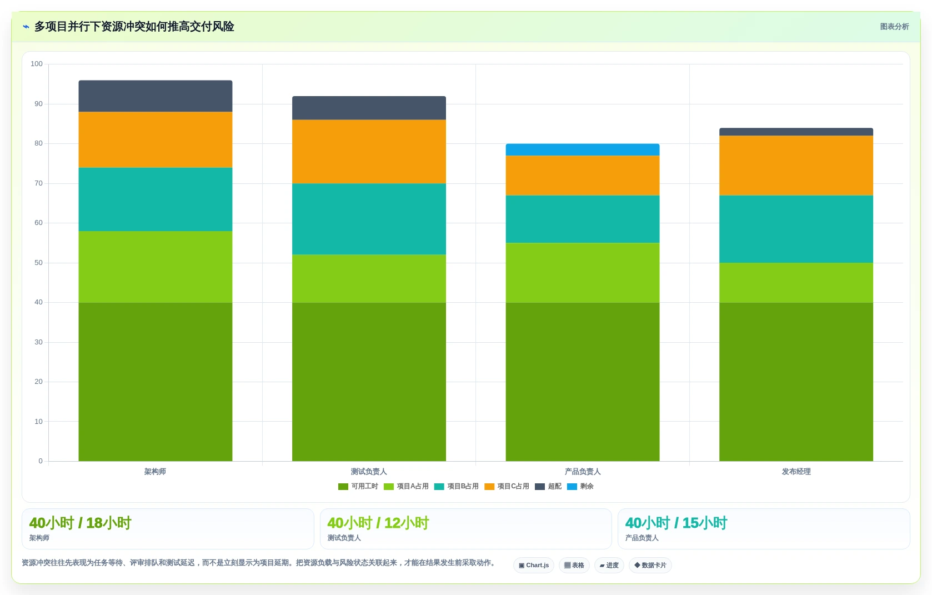
Task: Click the 表格 grid icon
Action: pyautogui.click(x=567, y=566)
